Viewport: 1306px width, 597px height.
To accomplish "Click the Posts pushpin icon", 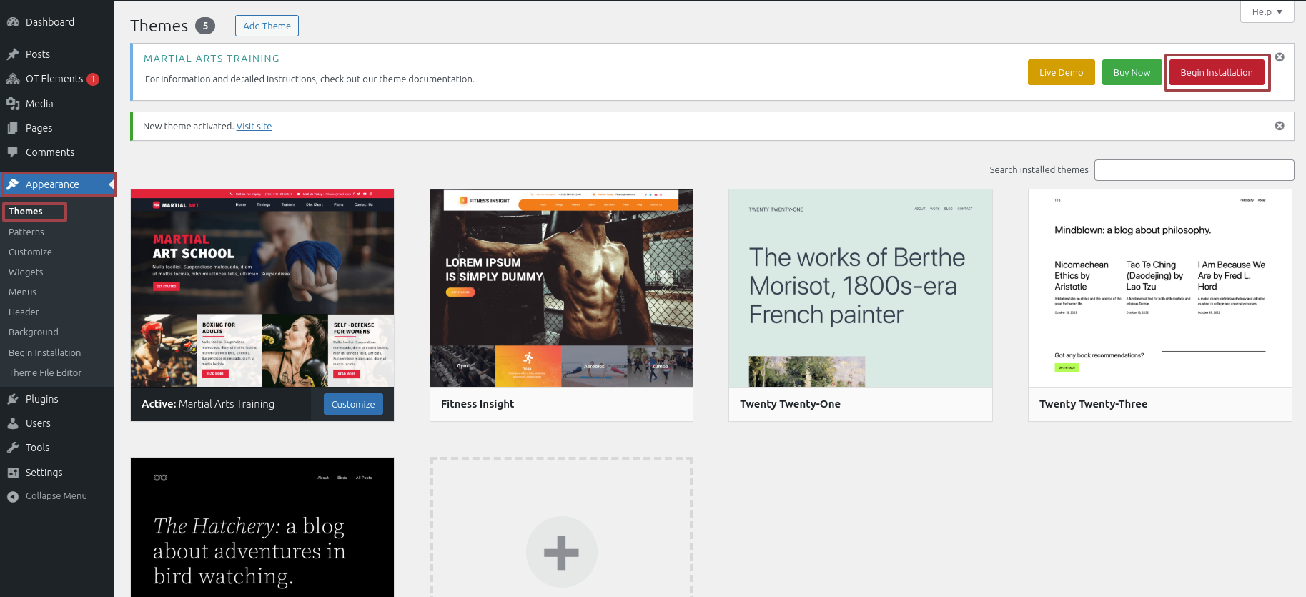I will tap(13, 54).
